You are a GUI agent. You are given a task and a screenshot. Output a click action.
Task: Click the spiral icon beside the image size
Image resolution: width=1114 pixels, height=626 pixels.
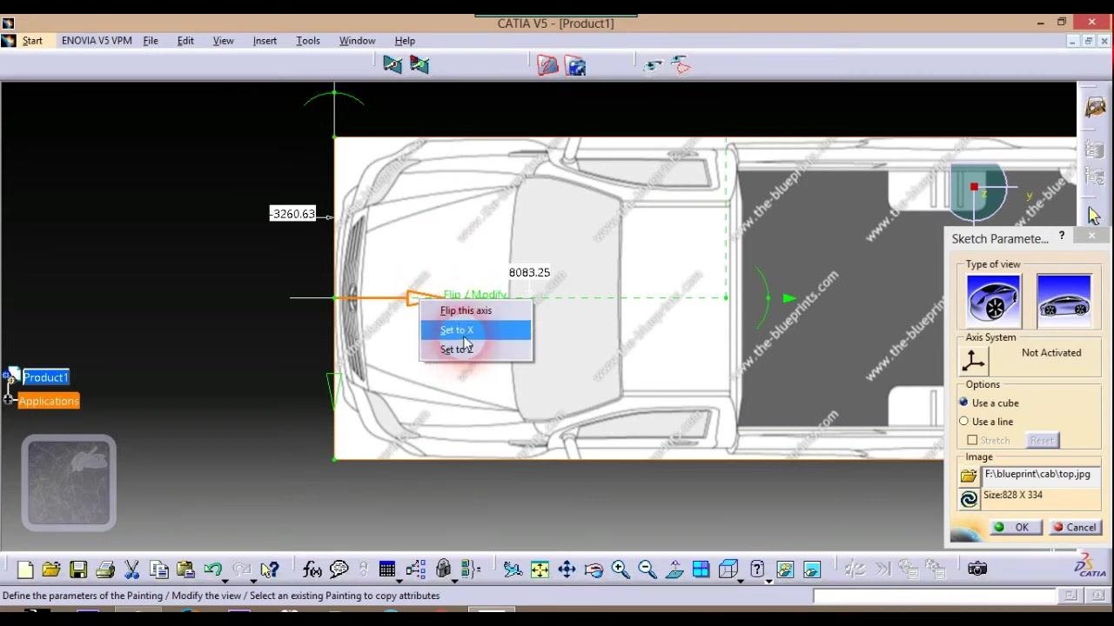click(969, 499)
